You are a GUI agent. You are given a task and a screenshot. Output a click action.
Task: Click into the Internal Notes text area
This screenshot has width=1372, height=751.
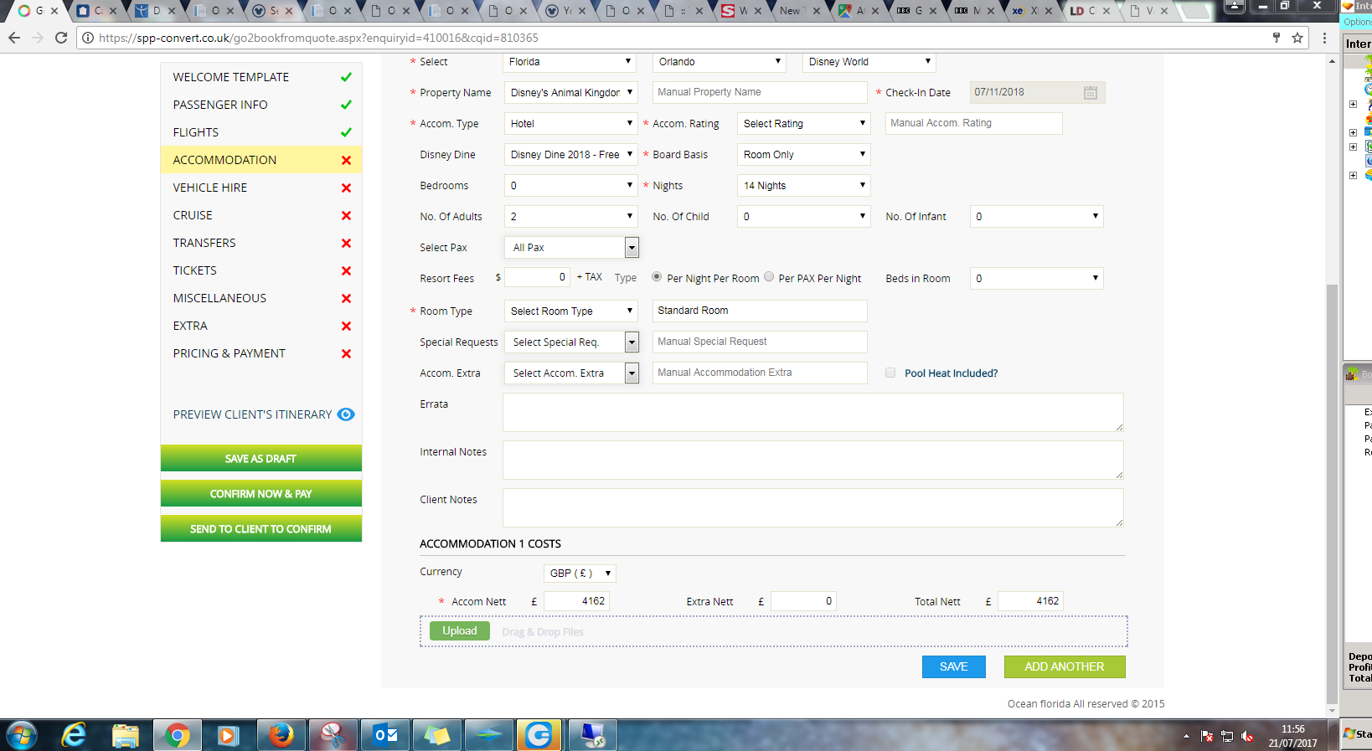(x=813, y=460)
